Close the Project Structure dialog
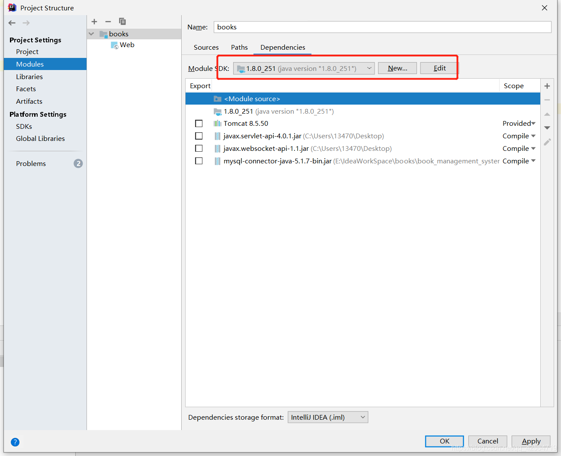This screenshot has width=561, height=456. coord(545,8)
